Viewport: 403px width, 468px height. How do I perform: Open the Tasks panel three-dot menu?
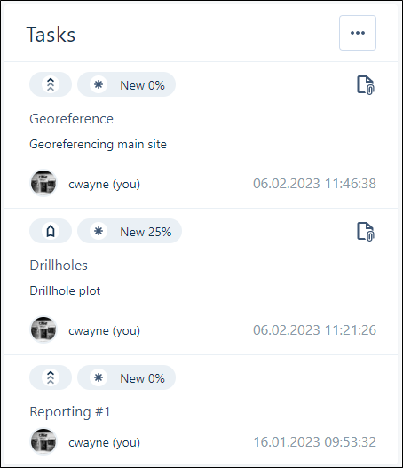click(358, 33)
